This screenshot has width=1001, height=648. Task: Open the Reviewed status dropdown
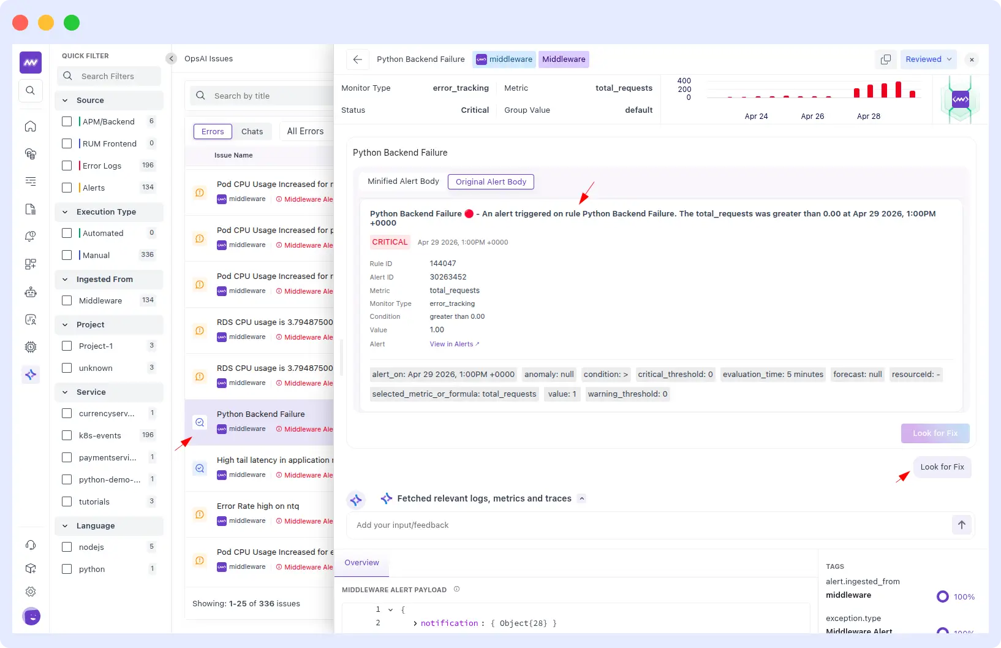[x=928, y=59]
